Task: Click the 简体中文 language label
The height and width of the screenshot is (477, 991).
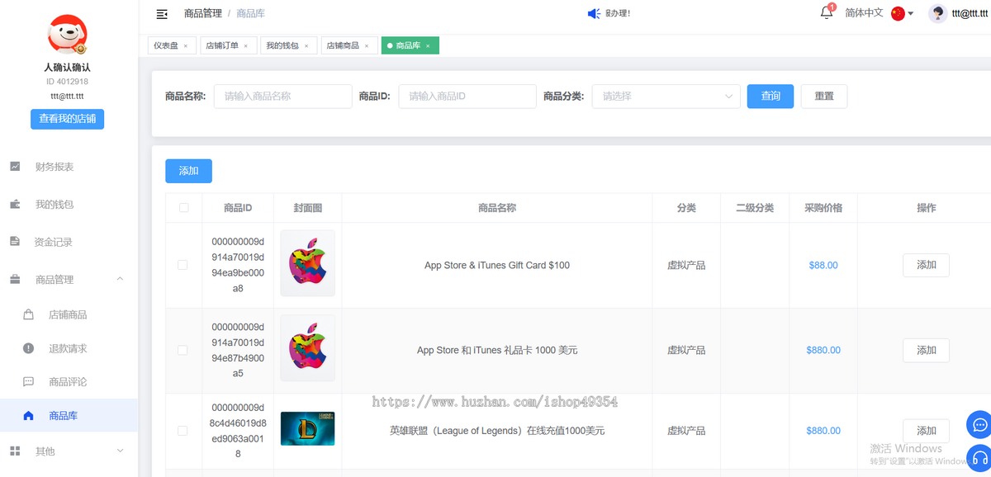Action: click(864, 13)
